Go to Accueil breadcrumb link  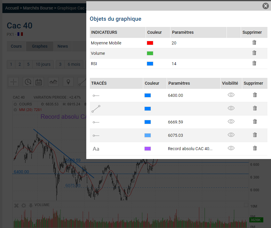coord(12,8)
